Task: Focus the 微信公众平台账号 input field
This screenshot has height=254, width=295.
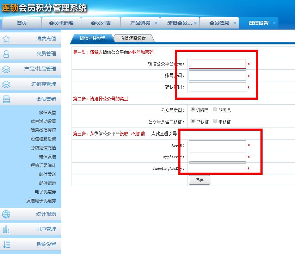Action: click(217, 64)
